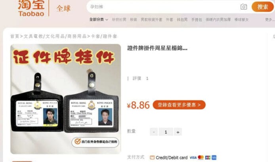Focus the search input field
The height and width of the screenshot is (162, 275).
click(x=163, y=7)
